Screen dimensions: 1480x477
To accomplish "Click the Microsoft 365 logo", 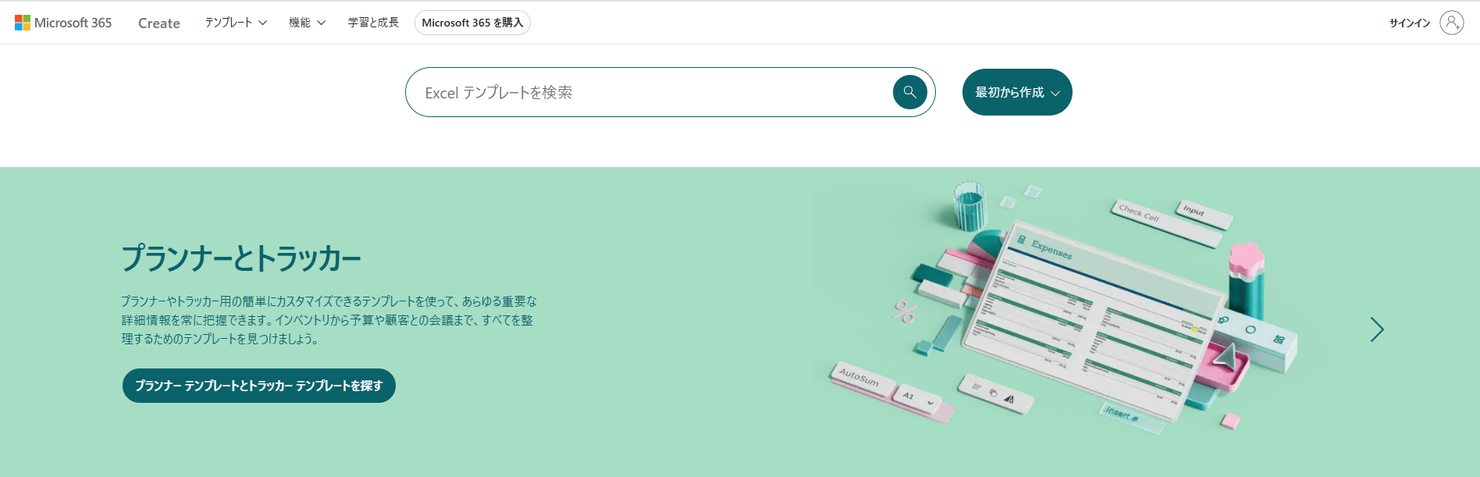I will click(63, 23).
